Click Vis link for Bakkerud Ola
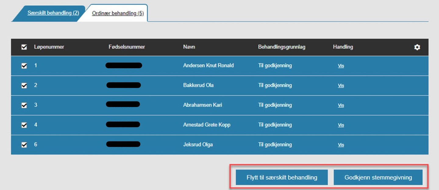This screenshot has height=190, width=439. [341, 86]
